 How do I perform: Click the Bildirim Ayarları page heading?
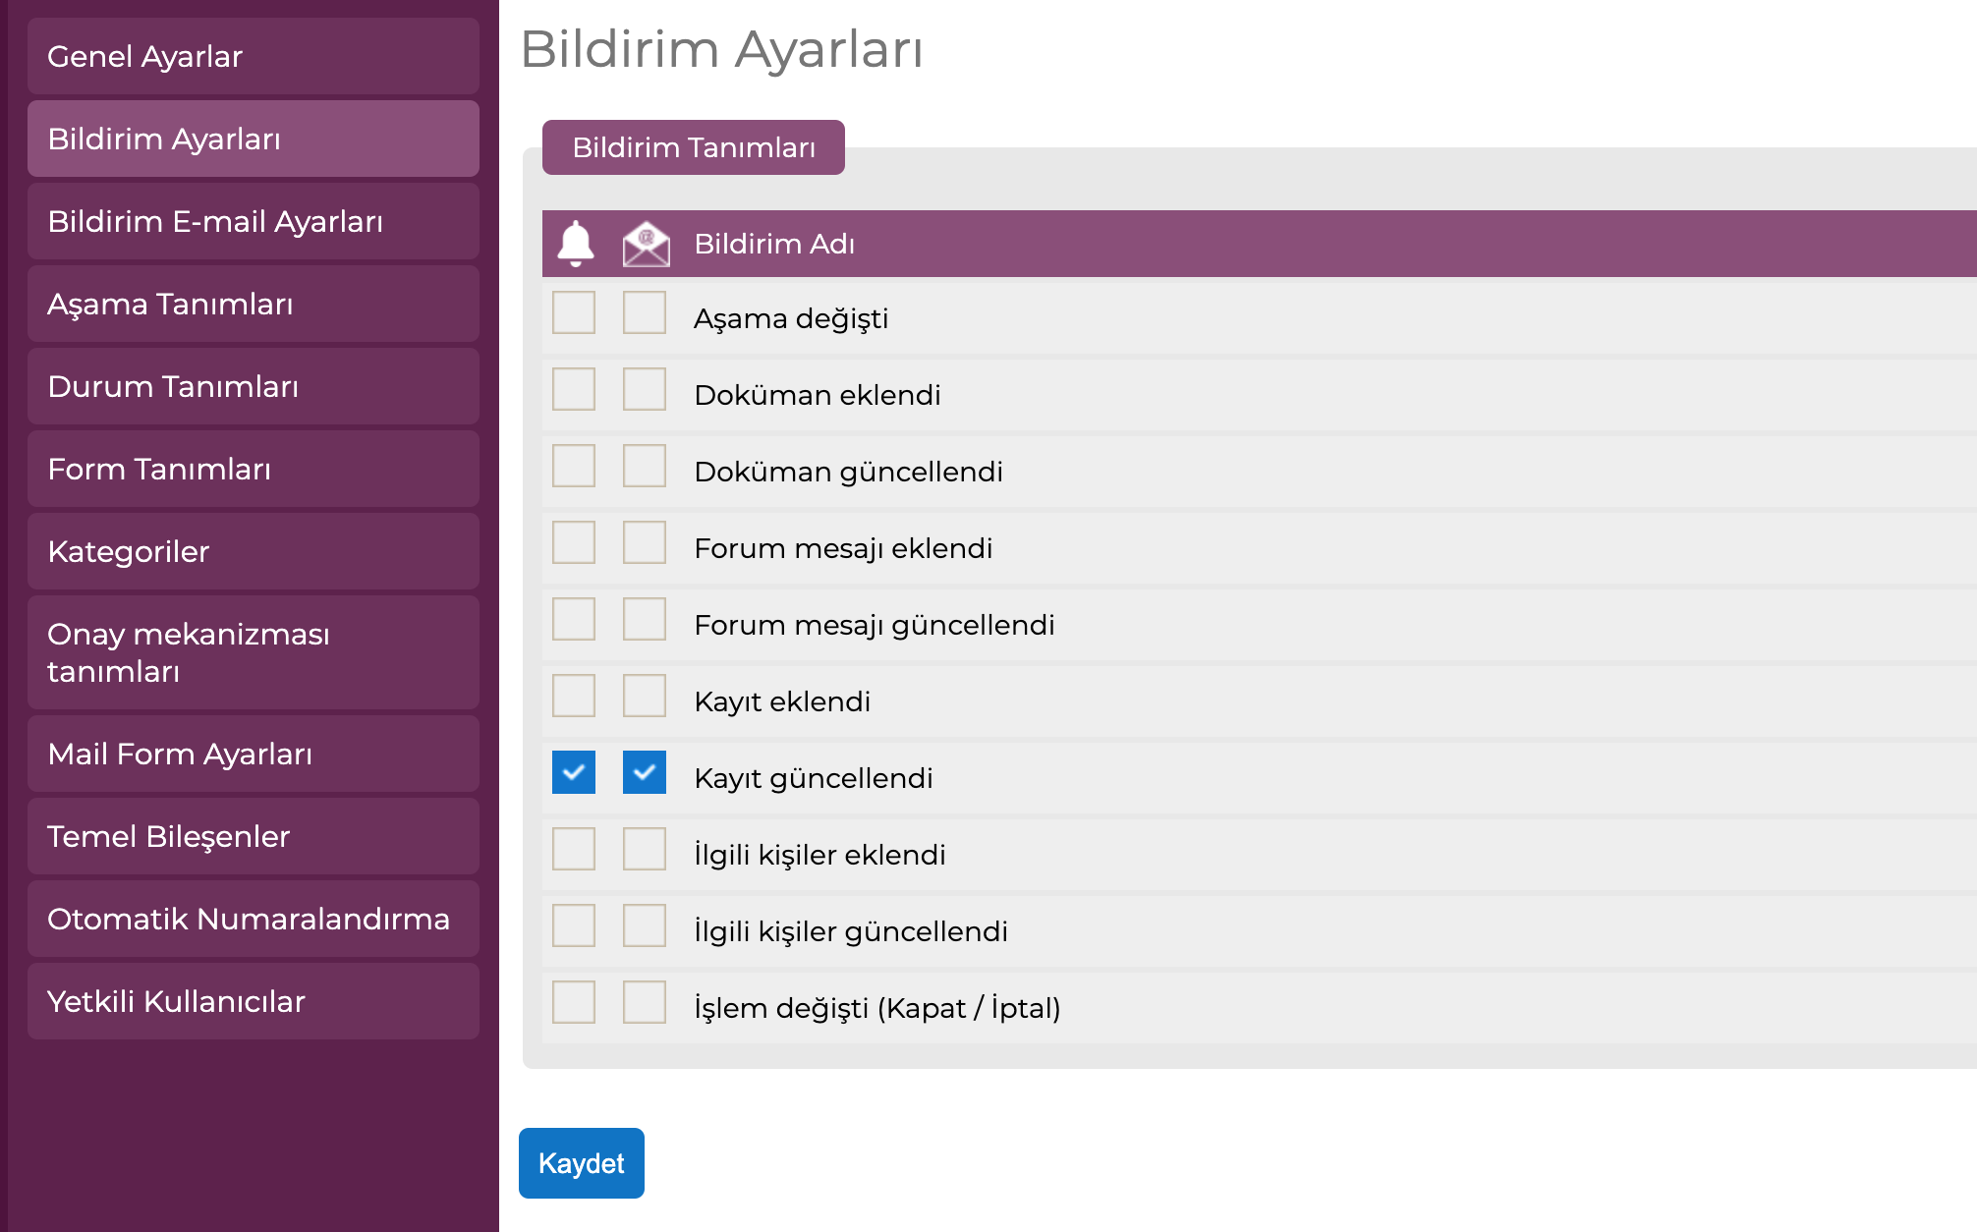point(722,49)
